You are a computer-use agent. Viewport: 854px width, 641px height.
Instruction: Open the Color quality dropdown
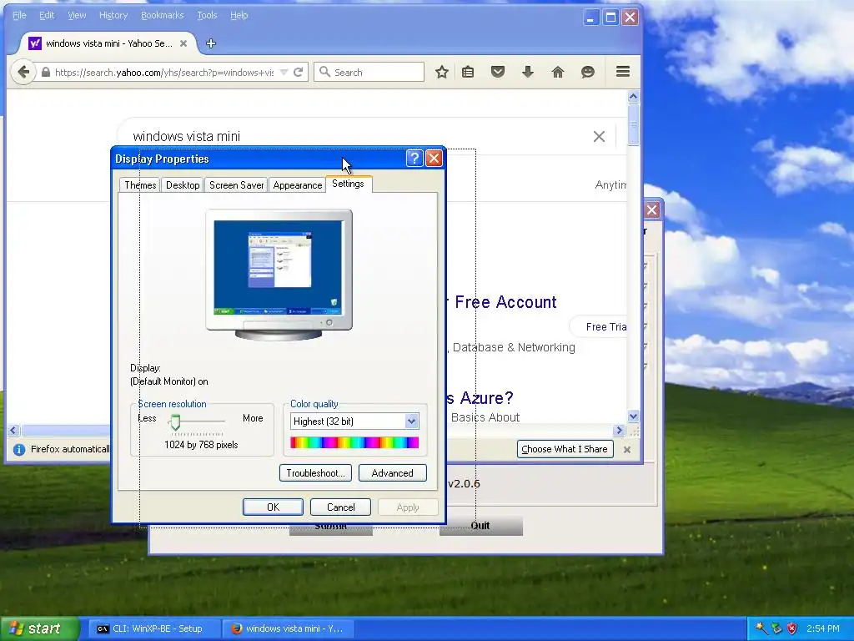412,421
